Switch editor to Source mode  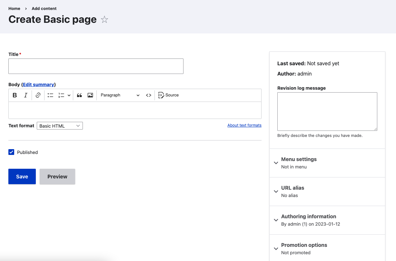click(x=168, y=95)
